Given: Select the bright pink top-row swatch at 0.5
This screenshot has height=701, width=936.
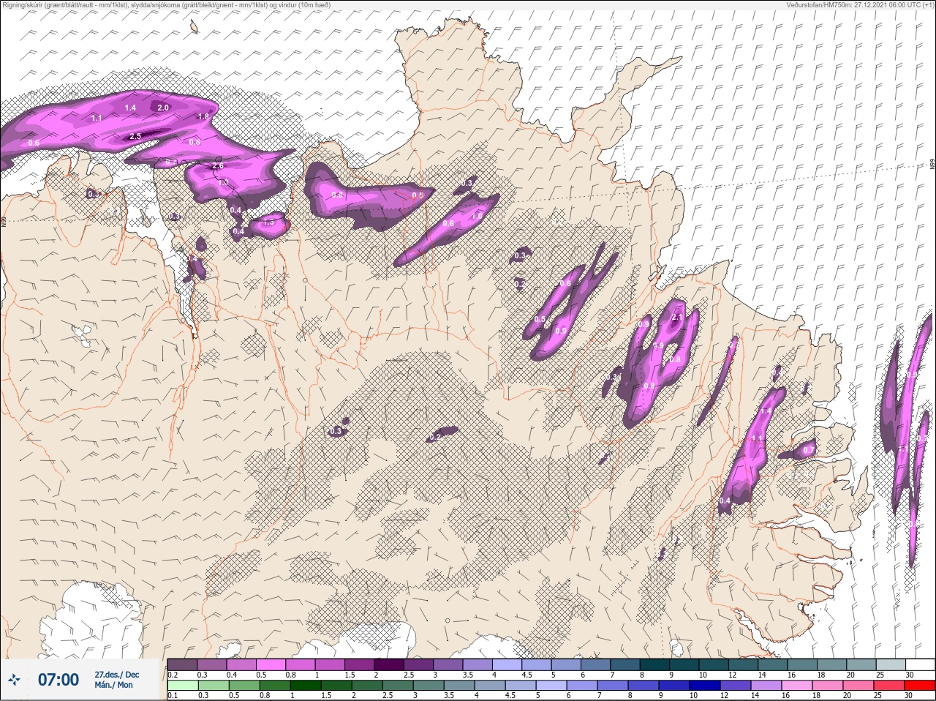Looking at the screenshot, I should (x=271, y=664).
